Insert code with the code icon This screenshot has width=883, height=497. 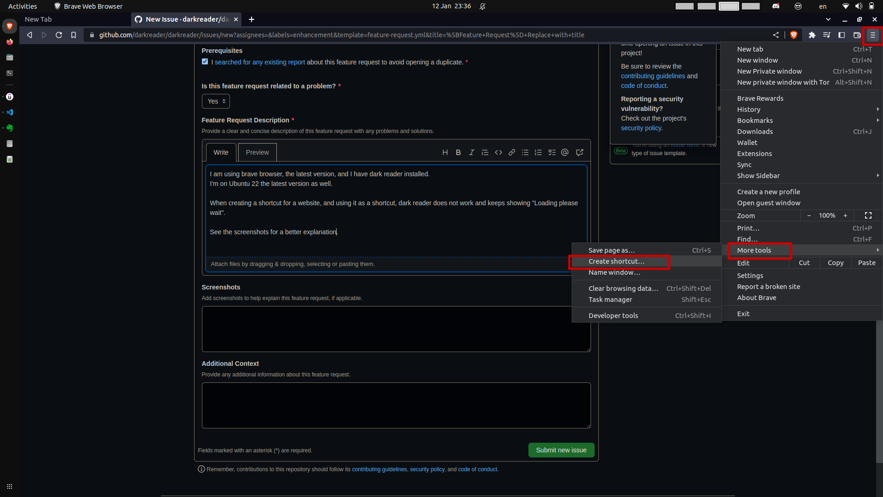498,152
